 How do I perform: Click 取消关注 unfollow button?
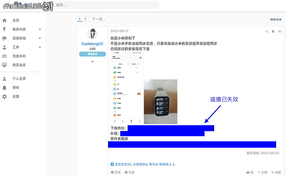(x=276, y=19)
